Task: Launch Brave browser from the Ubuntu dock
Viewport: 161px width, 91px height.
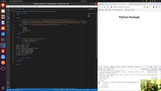Action: coord(3,5)
